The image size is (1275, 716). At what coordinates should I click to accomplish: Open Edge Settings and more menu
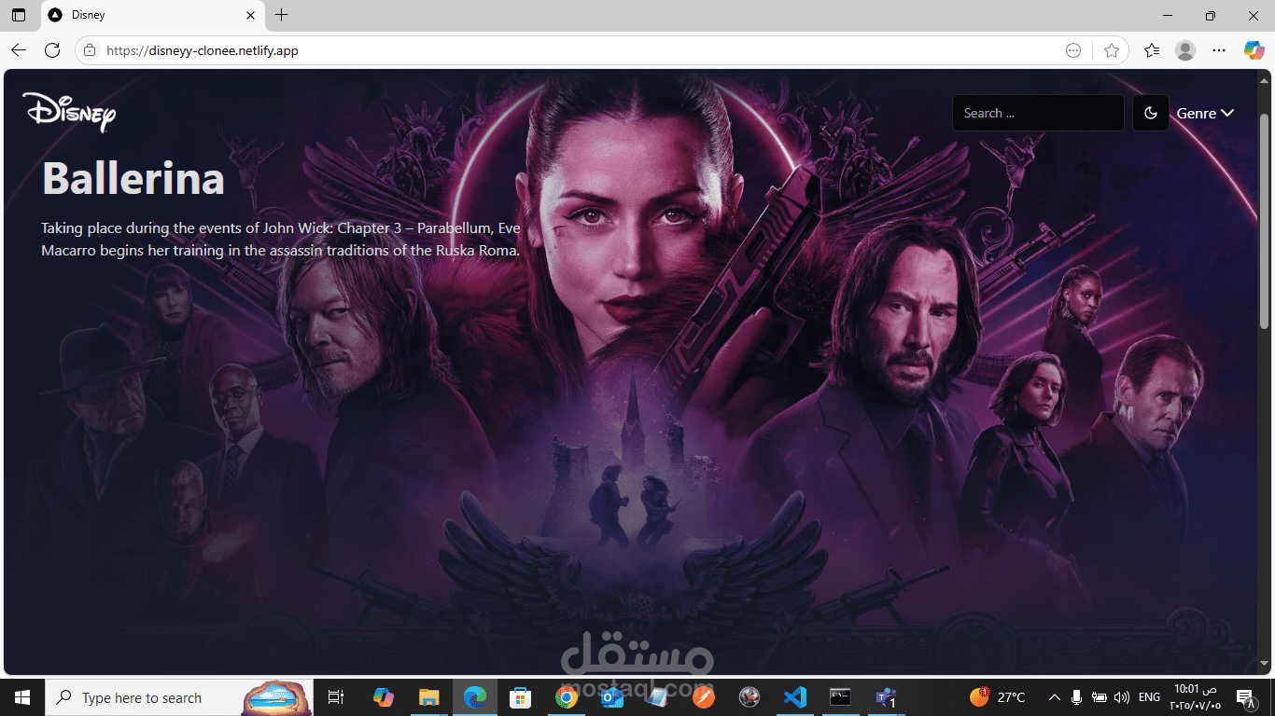[x=1219, y=50]
